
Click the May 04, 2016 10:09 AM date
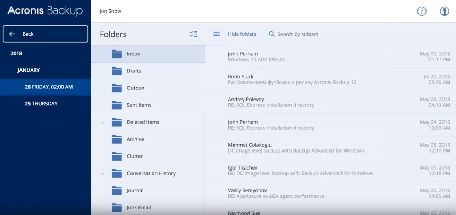point(435,125)
